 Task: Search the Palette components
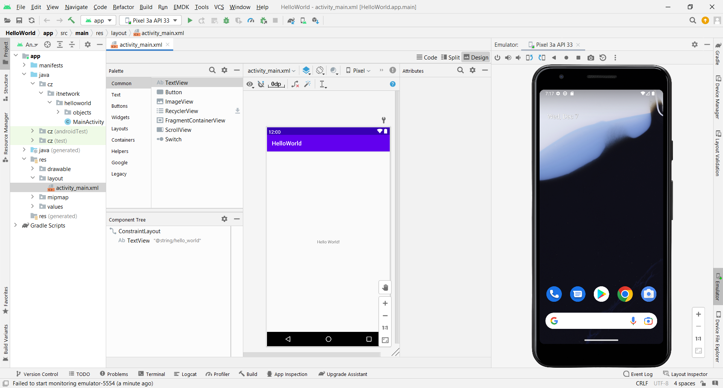point(212,70)
